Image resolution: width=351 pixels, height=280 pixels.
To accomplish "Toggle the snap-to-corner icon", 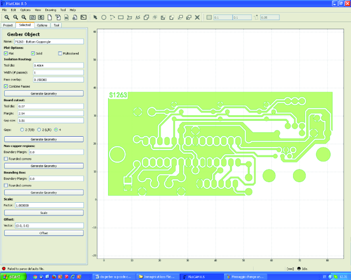I will [256, 17].
